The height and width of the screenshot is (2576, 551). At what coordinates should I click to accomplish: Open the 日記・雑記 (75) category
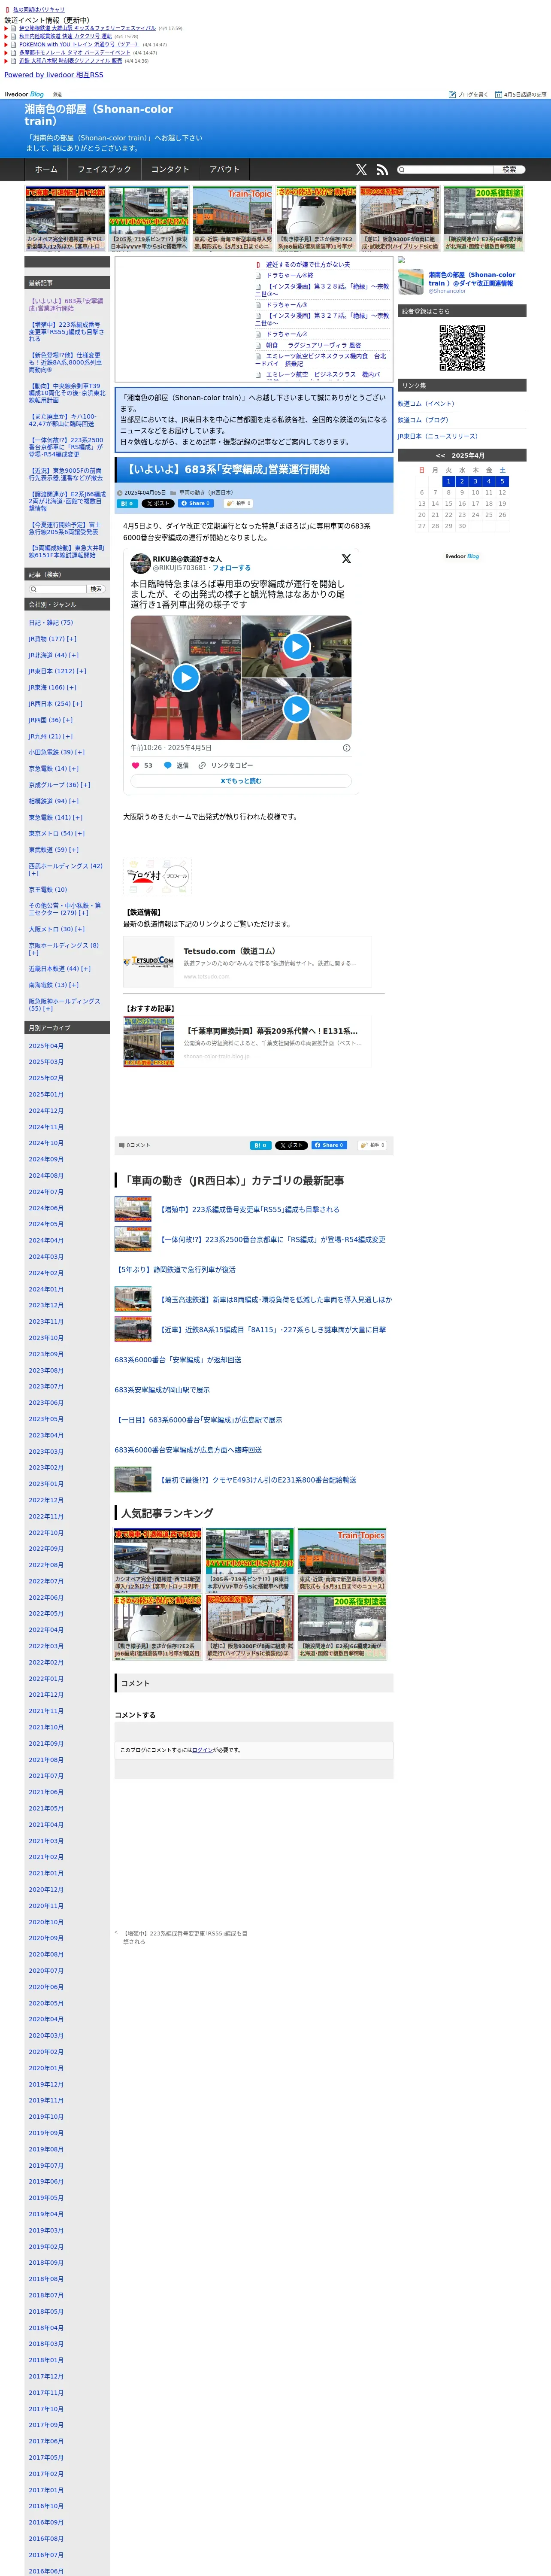pyautogui.click(x=51, y=622)
